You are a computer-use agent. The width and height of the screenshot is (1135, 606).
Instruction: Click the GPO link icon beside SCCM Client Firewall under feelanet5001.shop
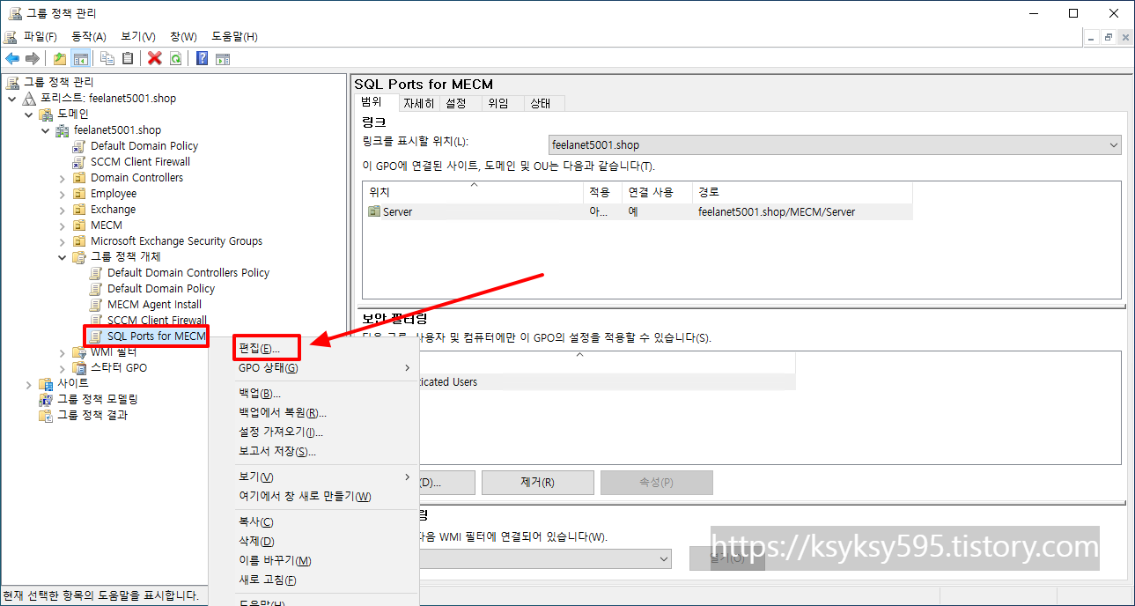79,161
